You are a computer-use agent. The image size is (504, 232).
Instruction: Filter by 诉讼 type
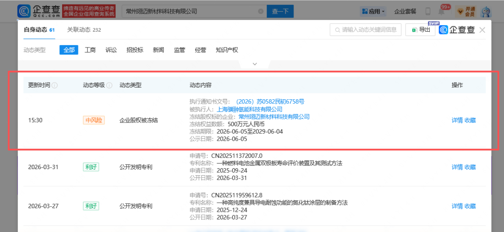point(111,50)
